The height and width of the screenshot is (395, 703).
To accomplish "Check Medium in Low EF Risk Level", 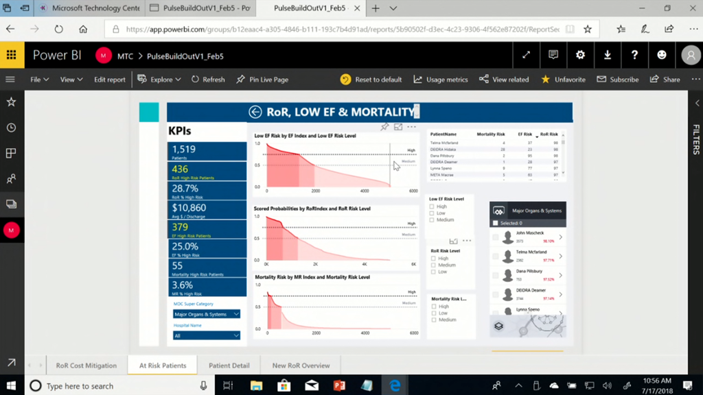I will coord(432,220).
